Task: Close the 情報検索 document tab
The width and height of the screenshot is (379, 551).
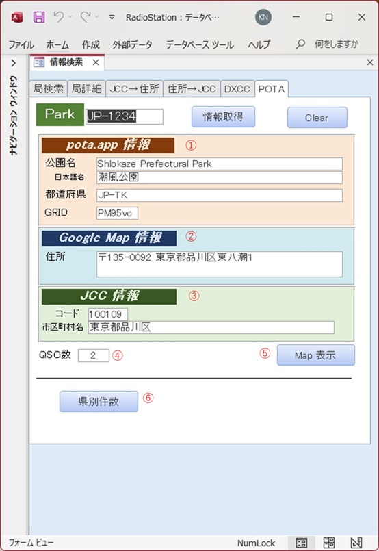Action: (96, 62)
